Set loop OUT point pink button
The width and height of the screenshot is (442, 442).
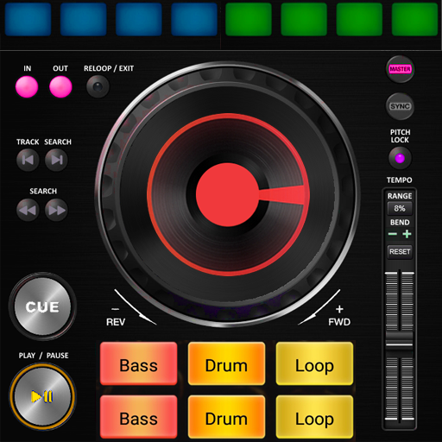[60, 86]
